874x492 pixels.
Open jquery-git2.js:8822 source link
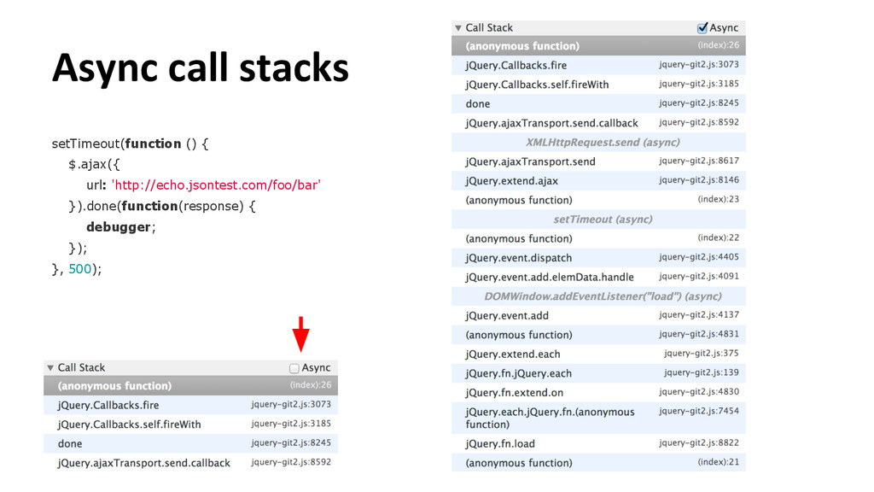coord(699,443)
